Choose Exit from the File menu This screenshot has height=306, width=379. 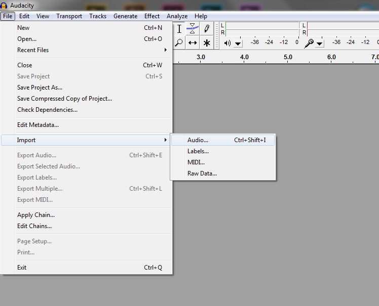click(x=87, y=268)
